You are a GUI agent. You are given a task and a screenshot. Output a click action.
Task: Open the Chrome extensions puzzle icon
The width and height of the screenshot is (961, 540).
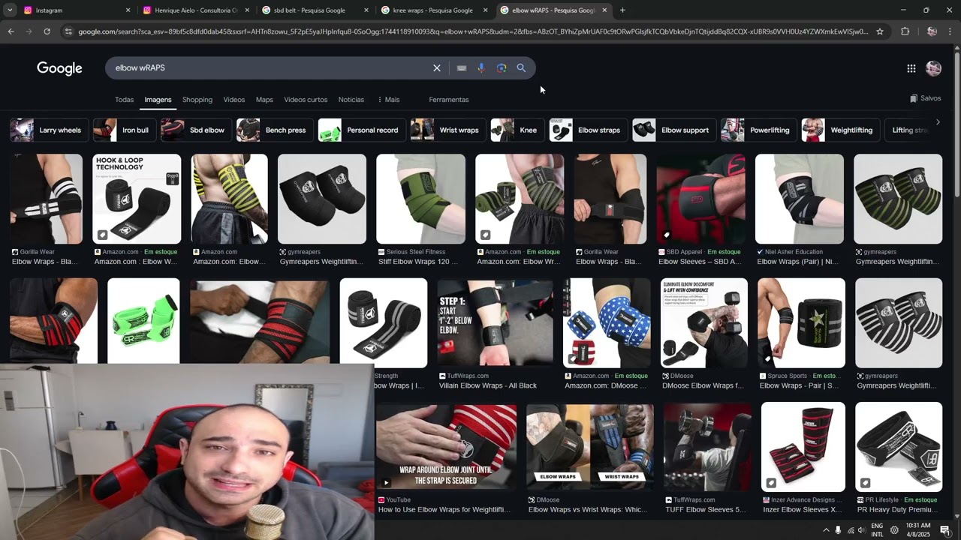point(905,31)
